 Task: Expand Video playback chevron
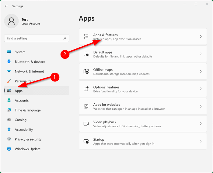[x=201, y=124]
